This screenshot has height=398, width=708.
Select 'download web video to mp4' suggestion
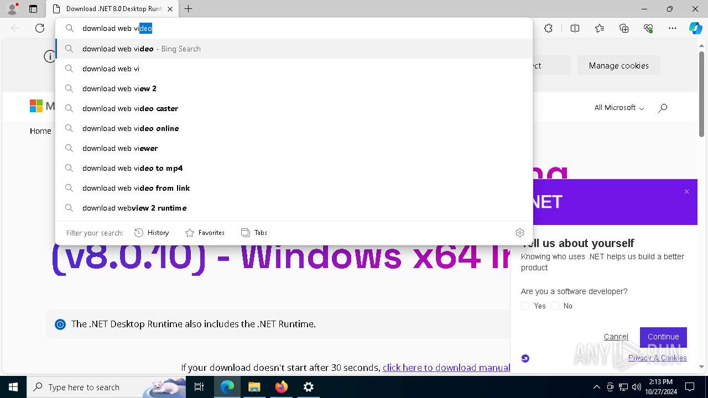tap(294, 168)
